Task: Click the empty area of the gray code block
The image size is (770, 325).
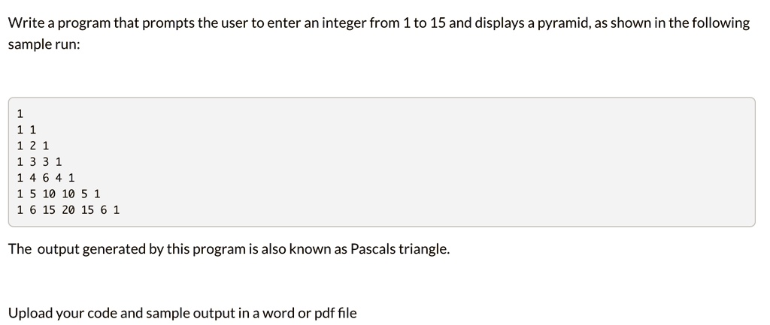Action: (x=442, y=162)
